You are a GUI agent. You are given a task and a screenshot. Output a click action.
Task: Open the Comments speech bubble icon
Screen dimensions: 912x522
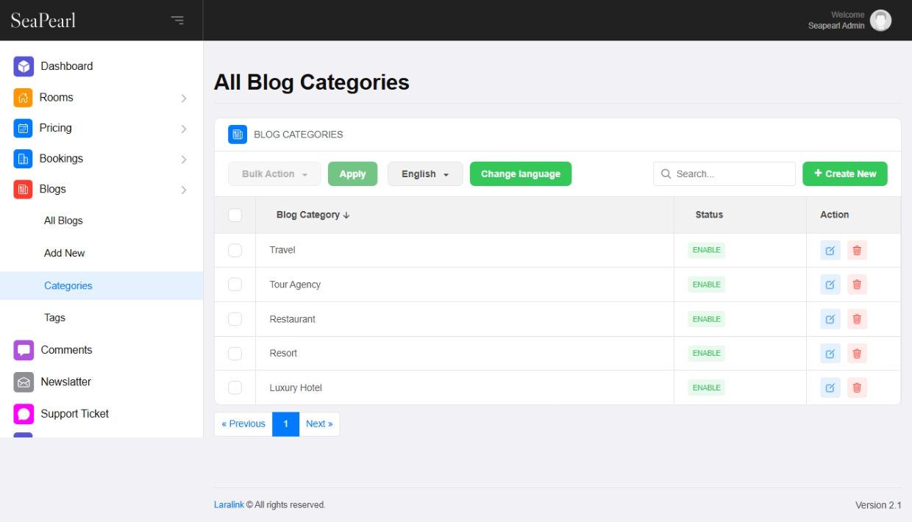pos(24,350)
